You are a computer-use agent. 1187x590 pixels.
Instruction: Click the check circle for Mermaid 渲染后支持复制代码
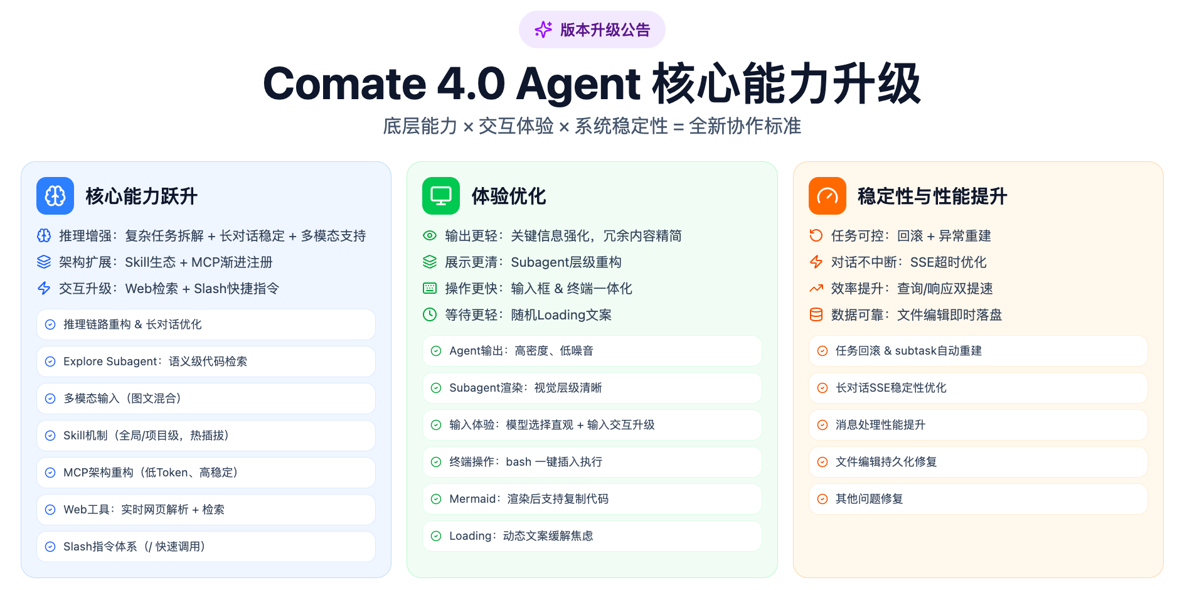point(436,499)
